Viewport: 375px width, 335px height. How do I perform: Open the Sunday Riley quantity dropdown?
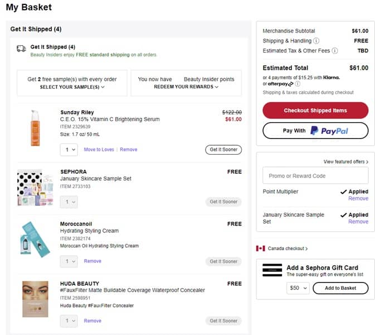click(69, 150)
